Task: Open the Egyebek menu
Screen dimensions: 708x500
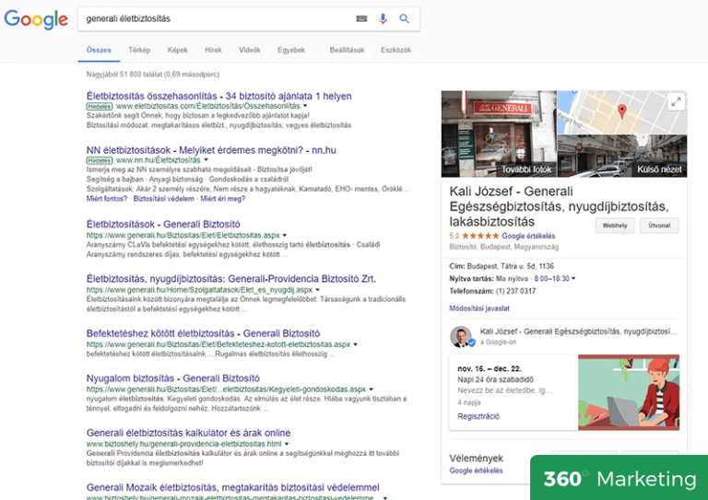Action: pyautogui.click(x=291, y=50)
